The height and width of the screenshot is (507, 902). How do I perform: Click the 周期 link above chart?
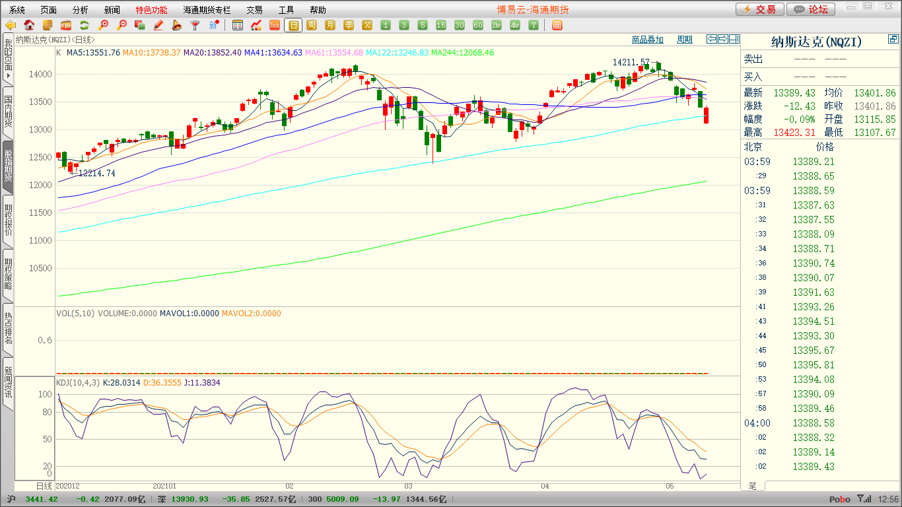pos(685,40)
